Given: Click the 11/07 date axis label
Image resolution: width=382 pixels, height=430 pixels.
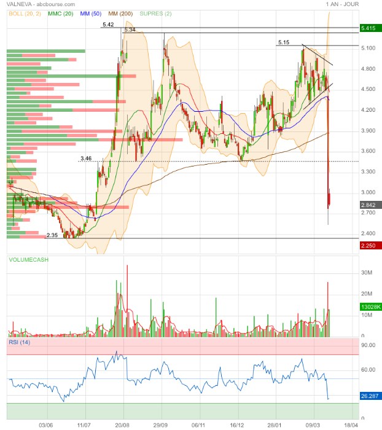Looking at the screenshot, I should coord(84,425).
